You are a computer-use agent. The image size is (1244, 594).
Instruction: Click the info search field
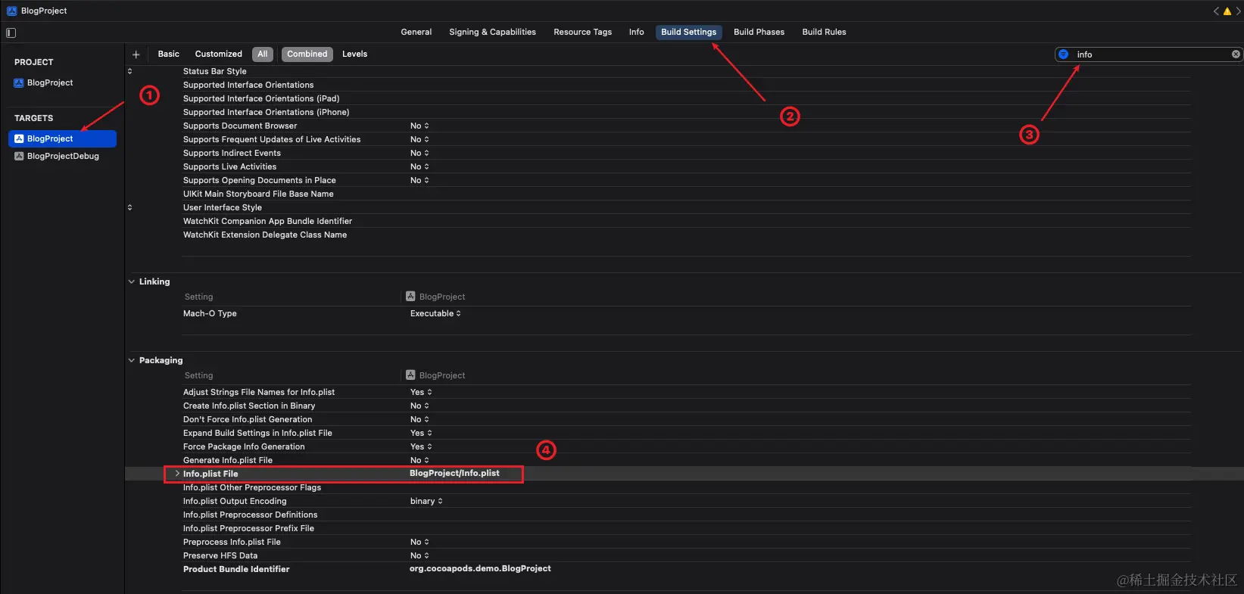pyautogui.click(x=1148, y=54)
